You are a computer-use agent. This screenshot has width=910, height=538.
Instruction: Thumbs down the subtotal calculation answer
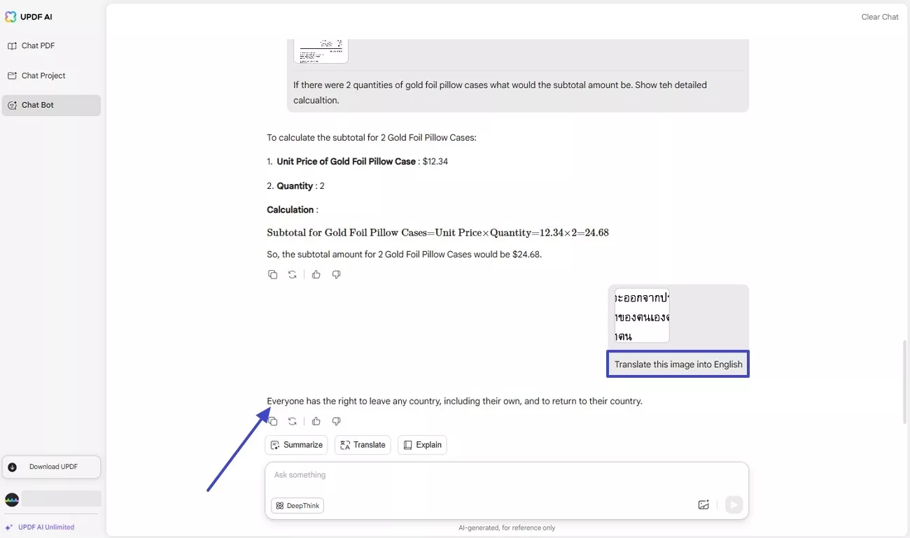[x=336, y=274]
